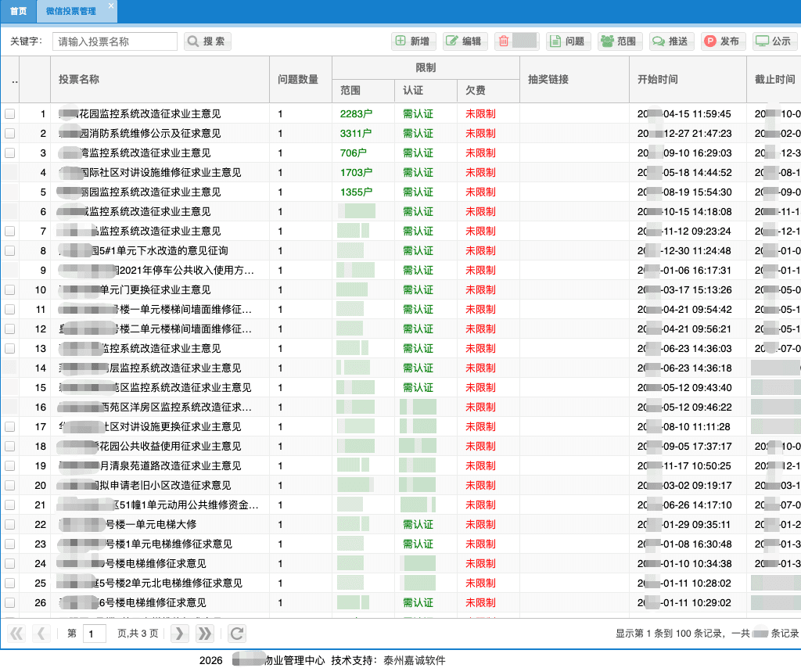
Task: Click the 1355户 scope value
Action: coord(356,192)
